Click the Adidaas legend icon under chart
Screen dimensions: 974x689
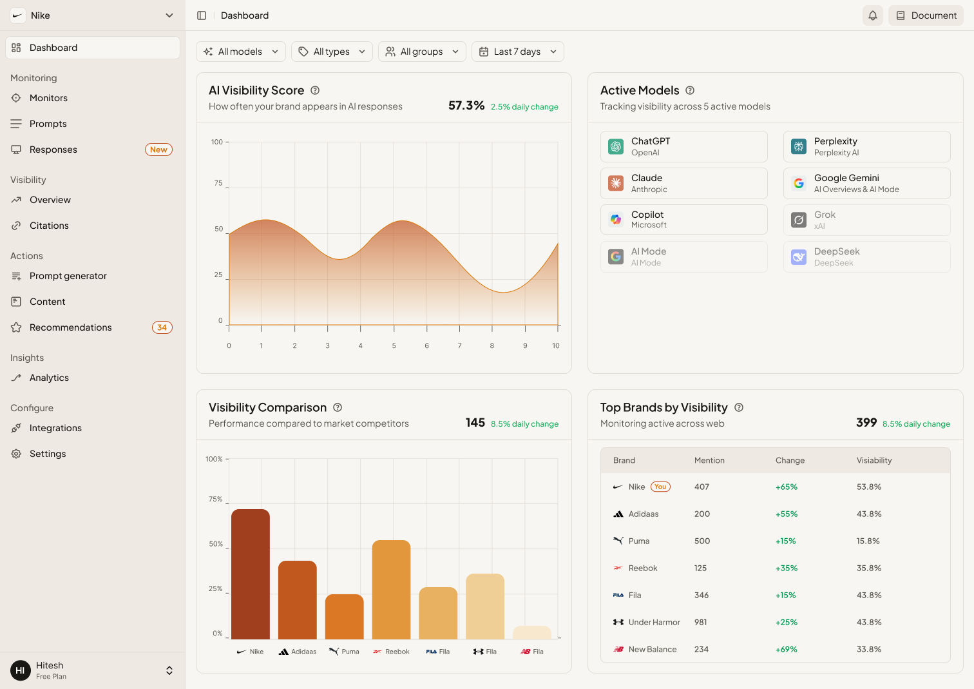coord(283,652)
